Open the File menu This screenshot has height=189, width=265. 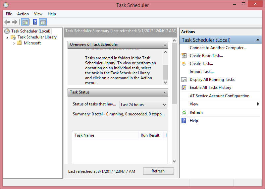(x=9, y=14)
